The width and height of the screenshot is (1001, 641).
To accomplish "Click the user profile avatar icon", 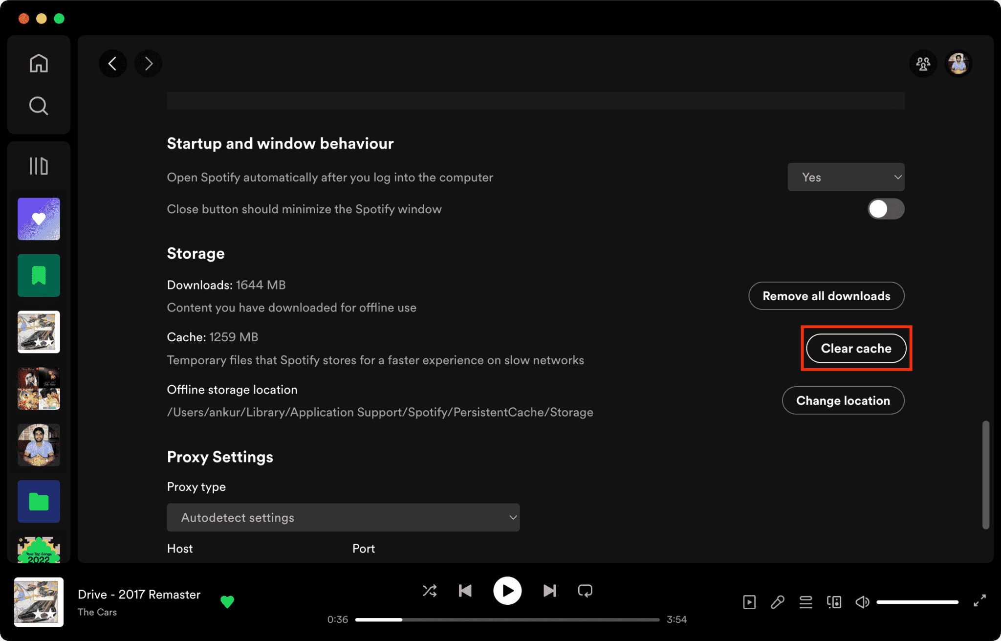I will click(958, 63).
